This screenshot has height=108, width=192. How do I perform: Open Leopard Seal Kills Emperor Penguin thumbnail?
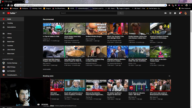(x=53, y=52)
